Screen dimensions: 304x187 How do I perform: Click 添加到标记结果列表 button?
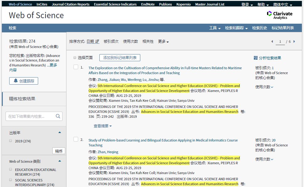120,58
